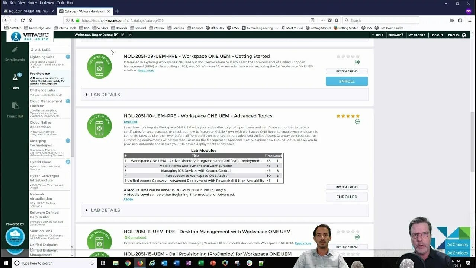Screen dimensions: 476x268
Task: Open AirWatch bookmarks folder
Action: point(13,28)
